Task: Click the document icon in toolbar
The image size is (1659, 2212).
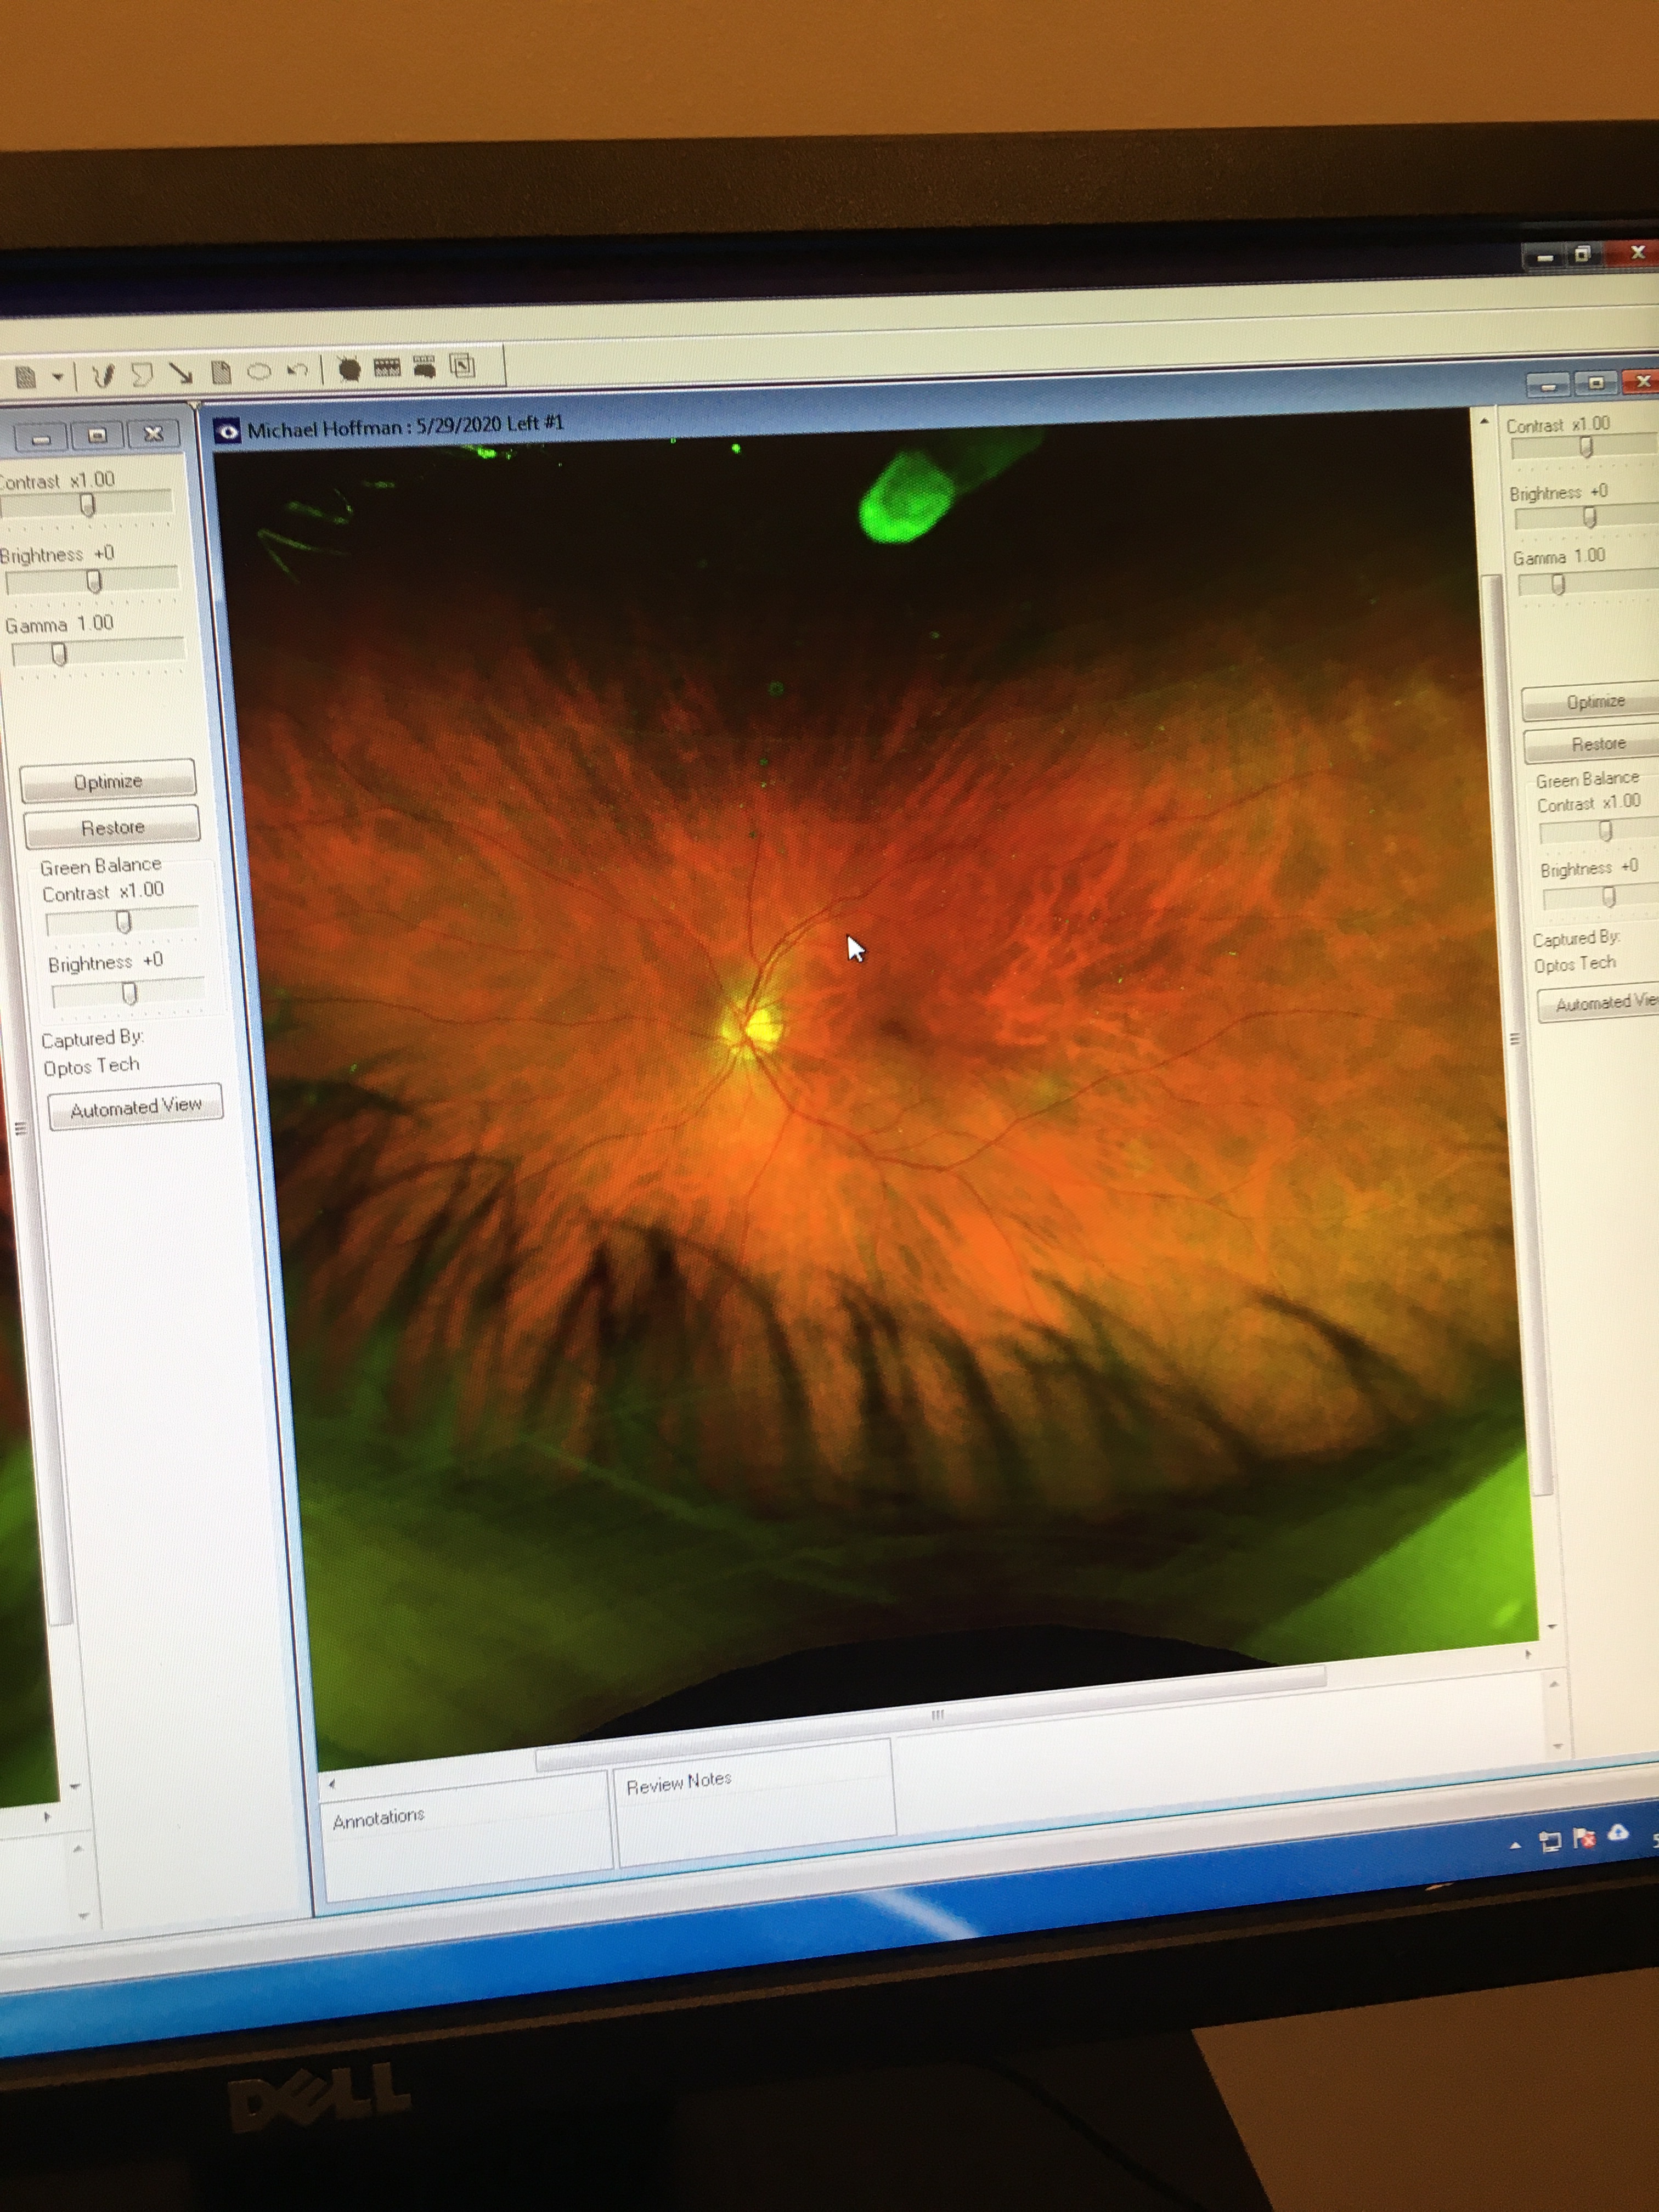Action: 26,377
